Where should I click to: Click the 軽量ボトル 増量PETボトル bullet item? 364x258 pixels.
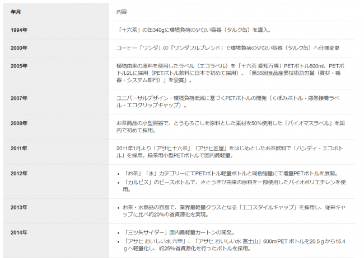tap(231, 174)
